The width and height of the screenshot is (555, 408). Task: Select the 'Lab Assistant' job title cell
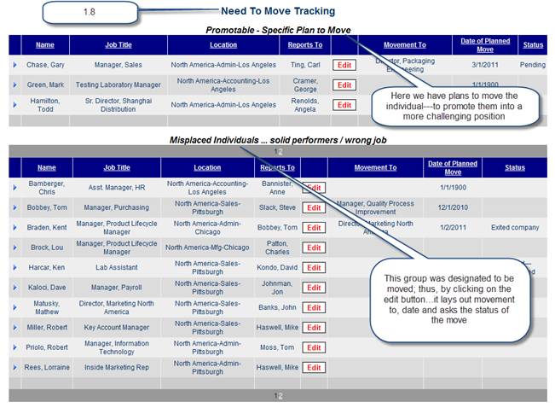tap(117, 267)
